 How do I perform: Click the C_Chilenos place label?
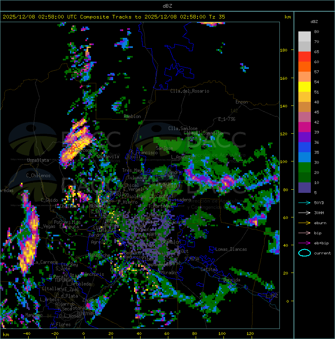pyautogui.click(x=38, y=176)
